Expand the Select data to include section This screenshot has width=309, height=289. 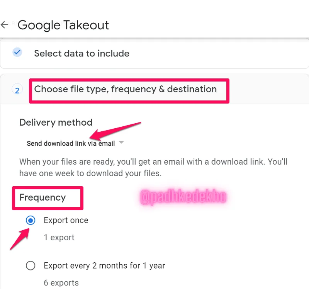154,53
